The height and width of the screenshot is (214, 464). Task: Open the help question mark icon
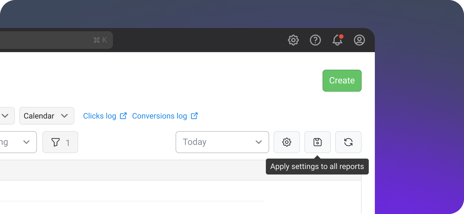315,40
